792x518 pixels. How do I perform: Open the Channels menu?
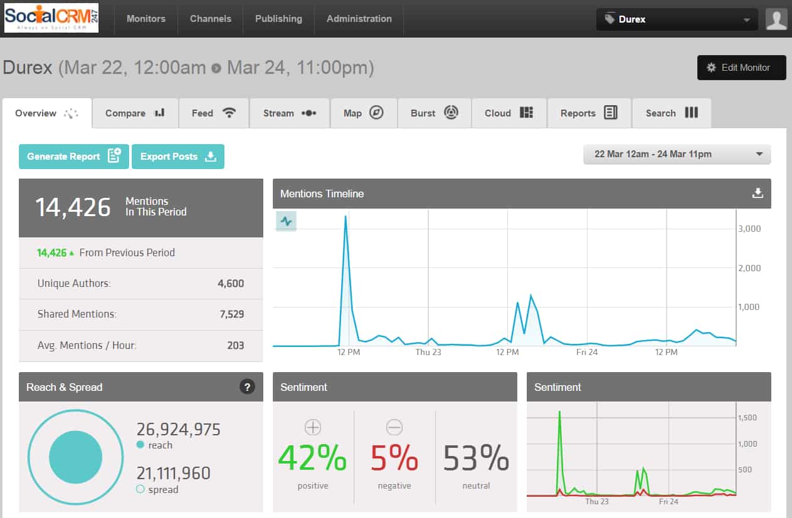click(x=211, y=19)
